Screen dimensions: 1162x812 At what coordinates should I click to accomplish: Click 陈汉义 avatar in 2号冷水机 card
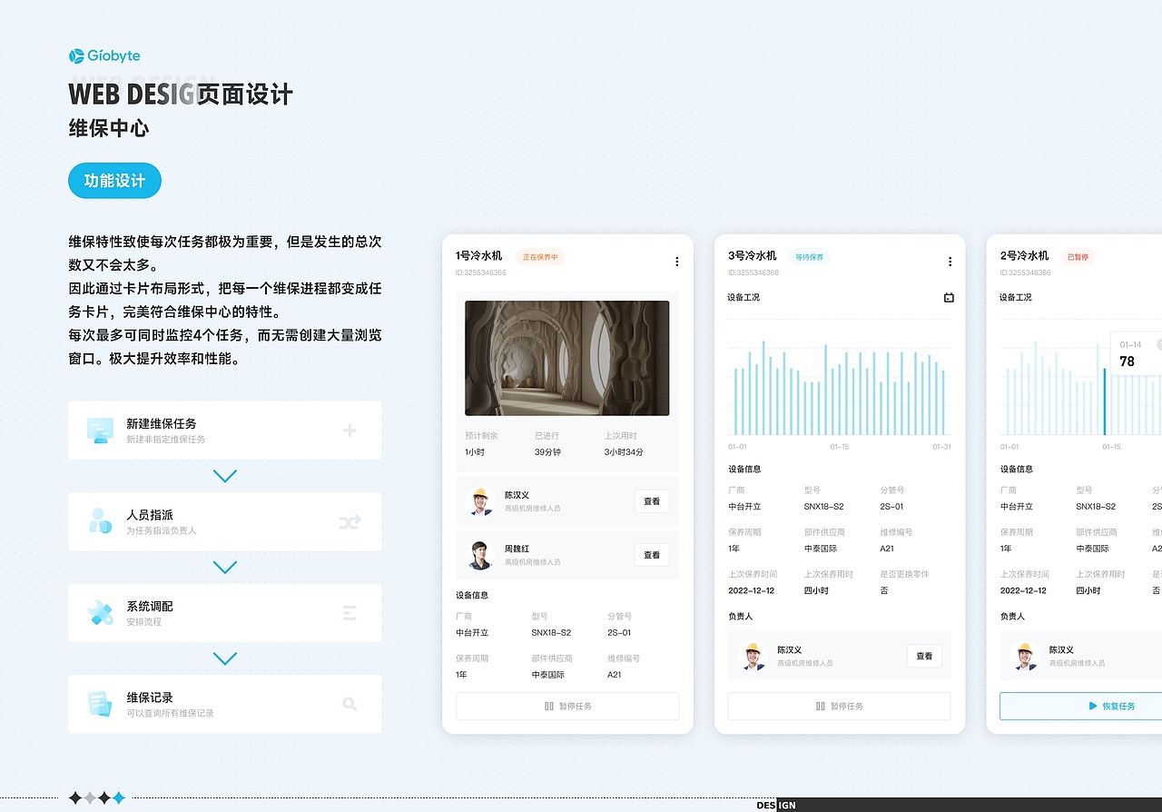click(1025, 656)
